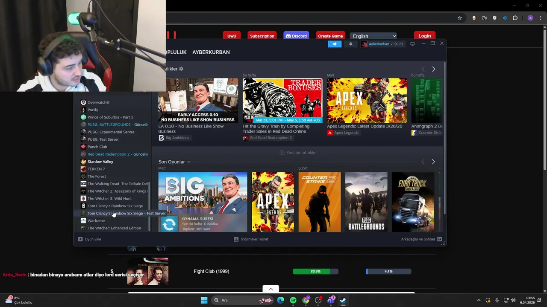Click blue sound-wave extension icon in browser
This screenshot has height=307, width=547.
click(x=505, y=18)
